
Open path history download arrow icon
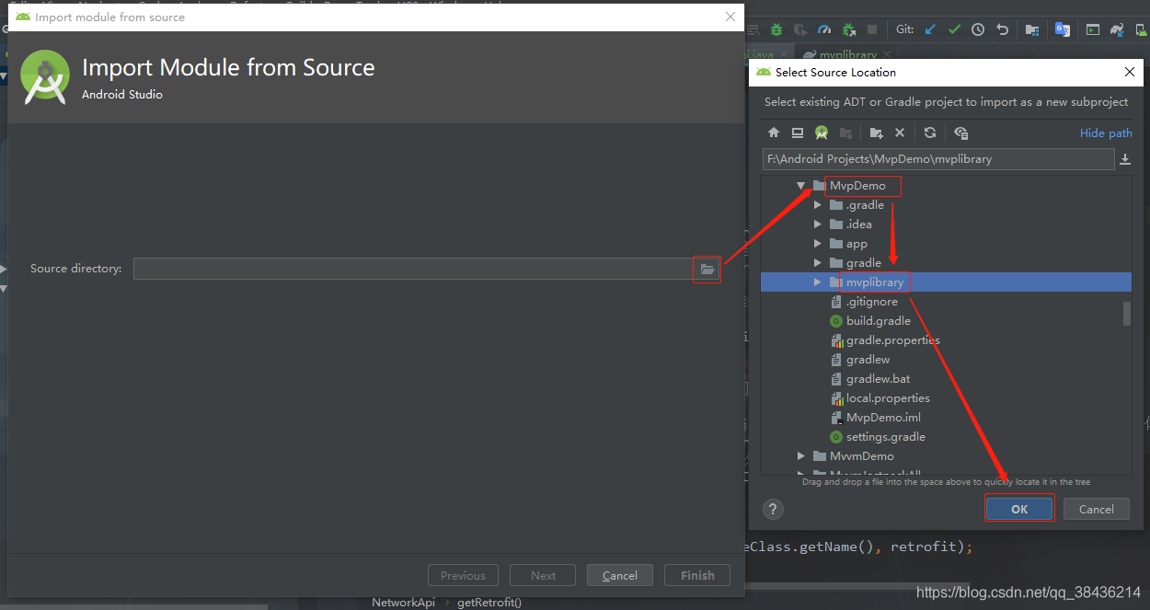click(1124, 159)
